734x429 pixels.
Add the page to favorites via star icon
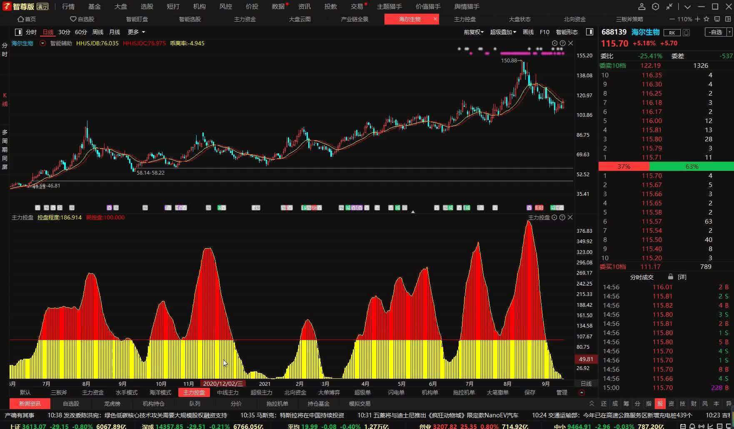[x=707, y=19]
